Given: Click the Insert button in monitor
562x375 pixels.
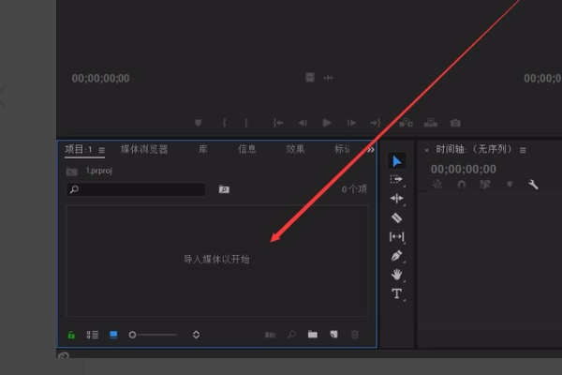Looking at the screenshot, I should [x=406, y=123].
